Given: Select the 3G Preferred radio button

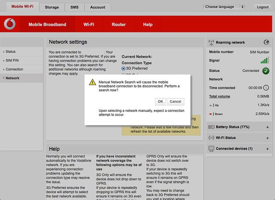Looking at the screenshot, I should pos(123,69).
